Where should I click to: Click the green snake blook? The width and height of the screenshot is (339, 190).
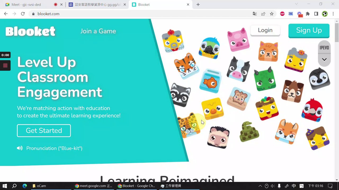pyautogui.click(x=249, y=132)
